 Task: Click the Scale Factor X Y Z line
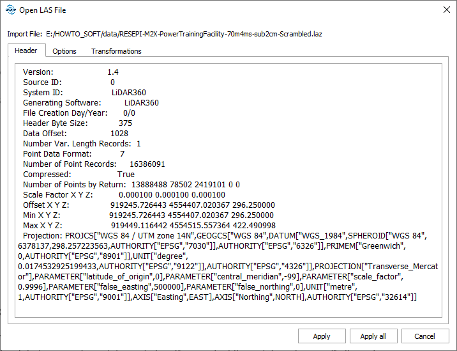(124, 195)
